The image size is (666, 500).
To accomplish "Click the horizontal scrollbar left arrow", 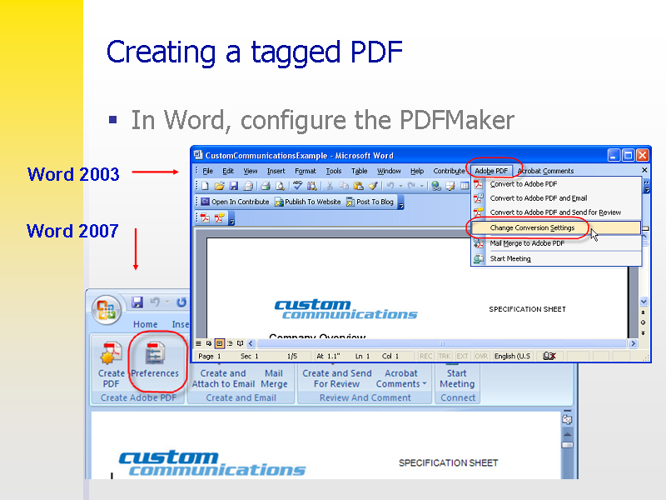I will tap(251, 343).
